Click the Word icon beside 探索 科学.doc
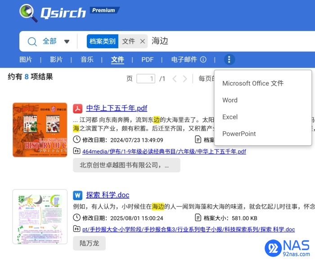Image resolution: width=315 pixels, height=261 pixels. pyautogui.click(x=77, y=195)
